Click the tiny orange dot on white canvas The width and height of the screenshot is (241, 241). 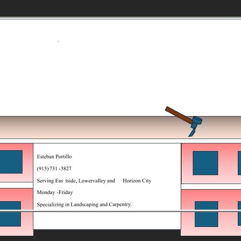coord(58,41)
